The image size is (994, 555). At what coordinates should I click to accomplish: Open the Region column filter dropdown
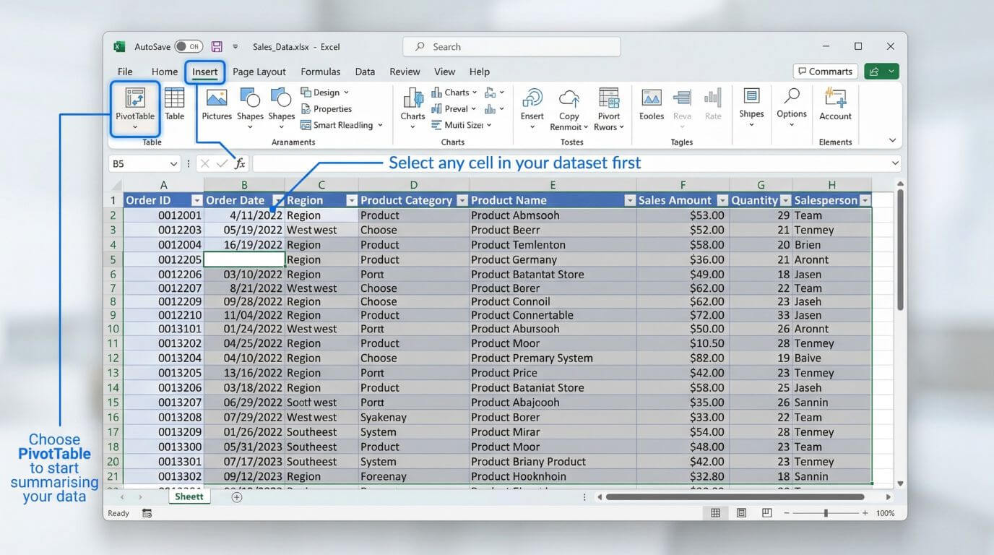pyautogui.click(x=352, y=200)
